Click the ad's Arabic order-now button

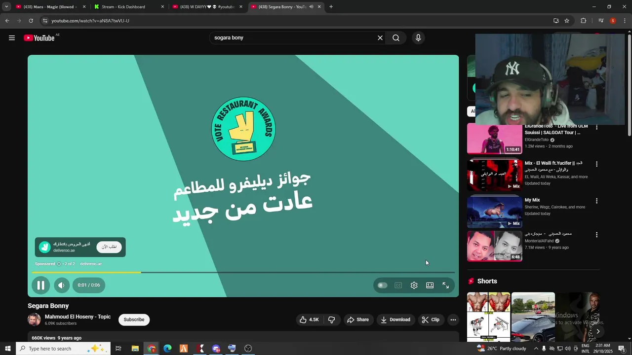109,247
